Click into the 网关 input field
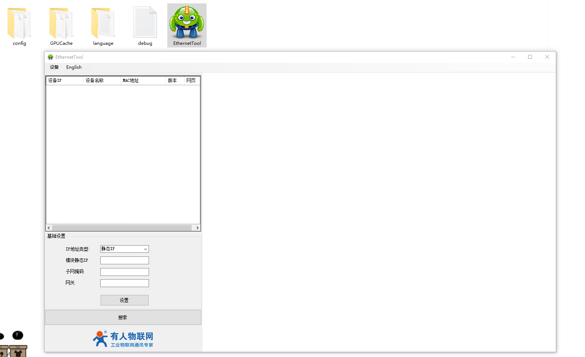Image resolution: width=585 pixels, height=357 pixels. pyautogui.click(x=124, y=283)
